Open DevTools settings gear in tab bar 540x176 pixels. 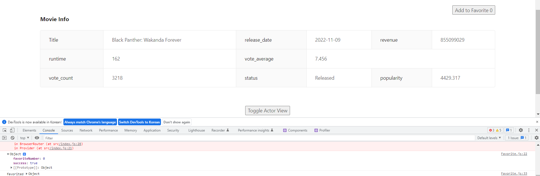click(x=521, y=130)
